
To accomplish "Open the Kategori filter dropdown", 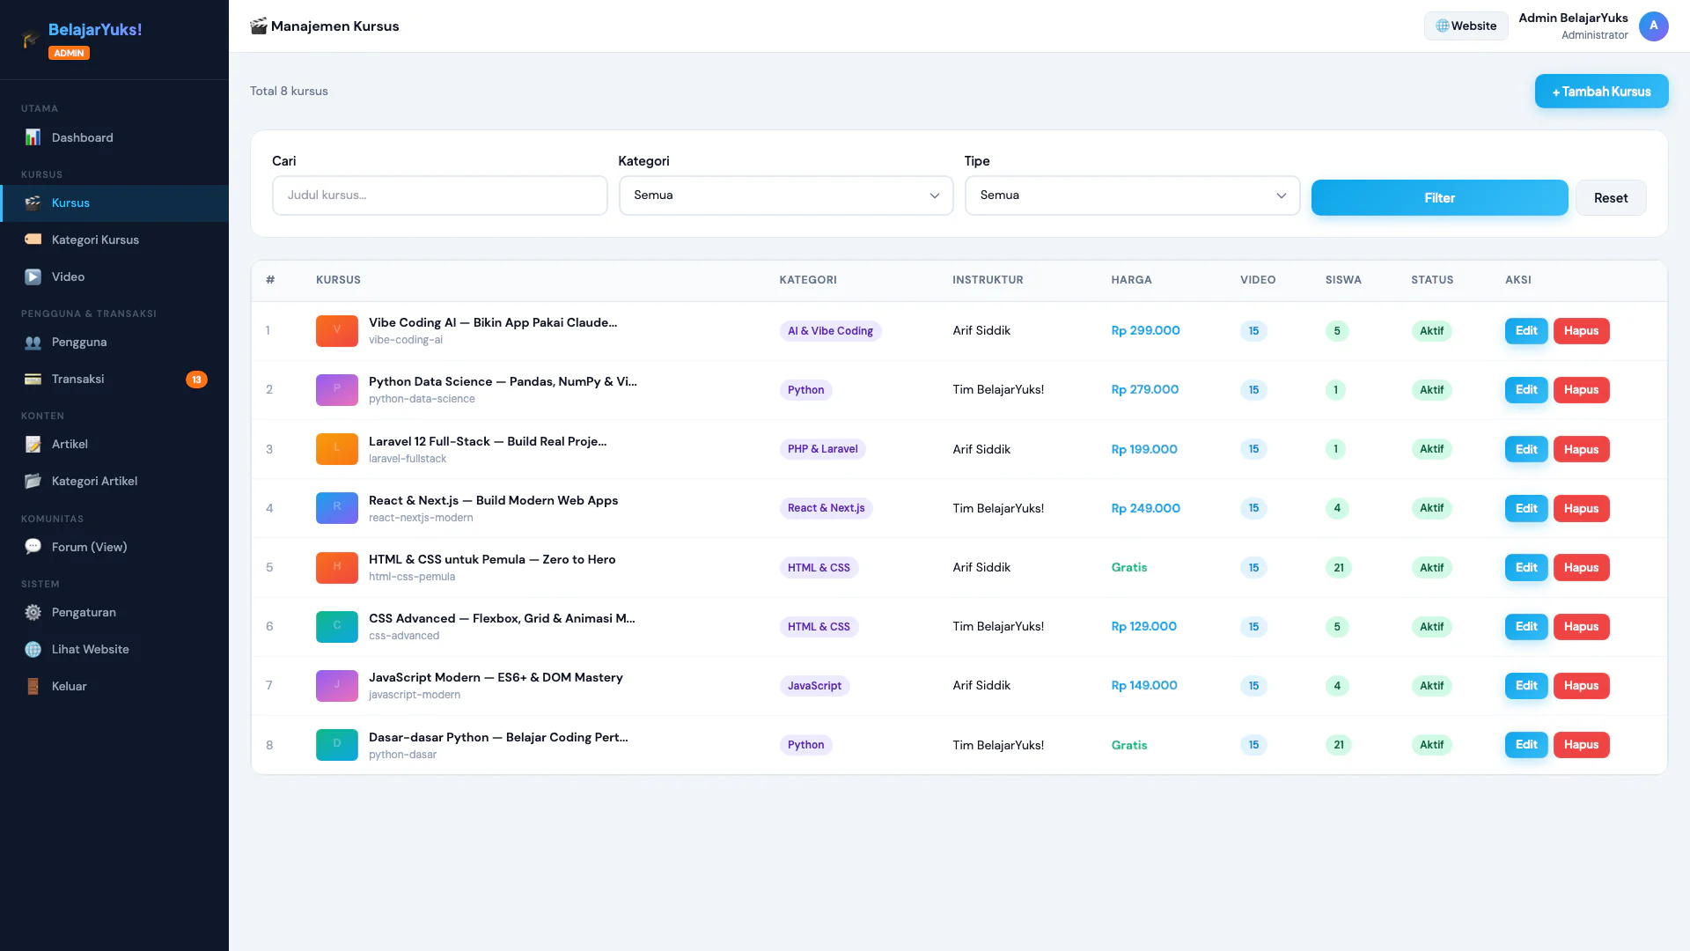I will click(x=786, y=195).
